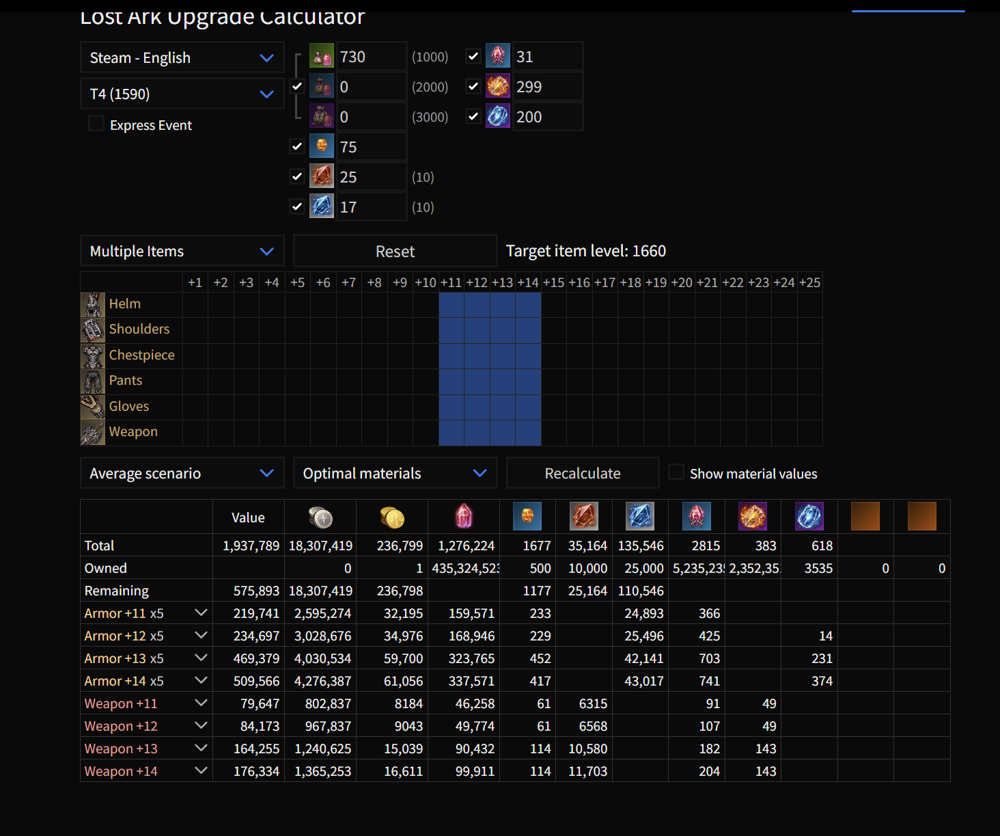Click the gold coin header icon in results table
Image resolution: width=1000 pixels, height=836 pixels.
pyautogui.click(x=393, y=517)
